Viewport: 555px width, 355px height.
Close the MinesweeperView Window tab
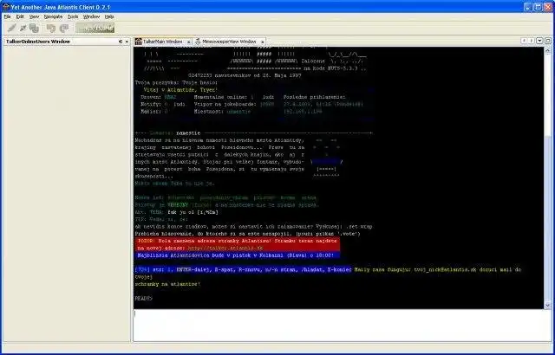(262, 42)
